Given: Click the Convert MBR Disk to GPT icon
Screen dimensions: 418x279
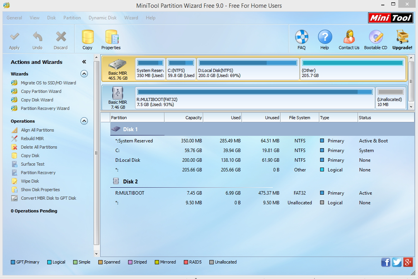Looking at the screenshot, I should (14, 198).
